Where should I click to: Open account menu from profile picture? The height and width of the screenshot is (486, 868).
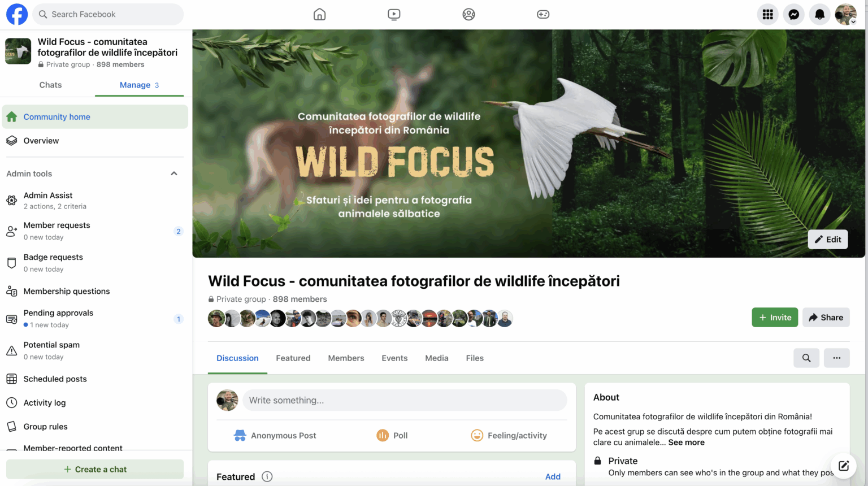click(846, 15)
